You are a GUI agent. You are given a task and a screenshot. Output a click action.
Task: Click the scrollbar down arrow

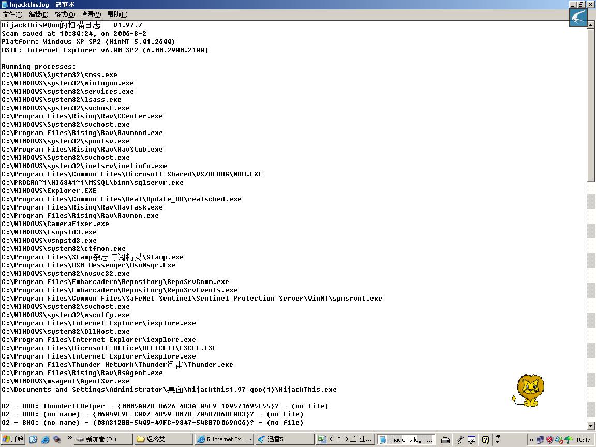click(591, 426)
